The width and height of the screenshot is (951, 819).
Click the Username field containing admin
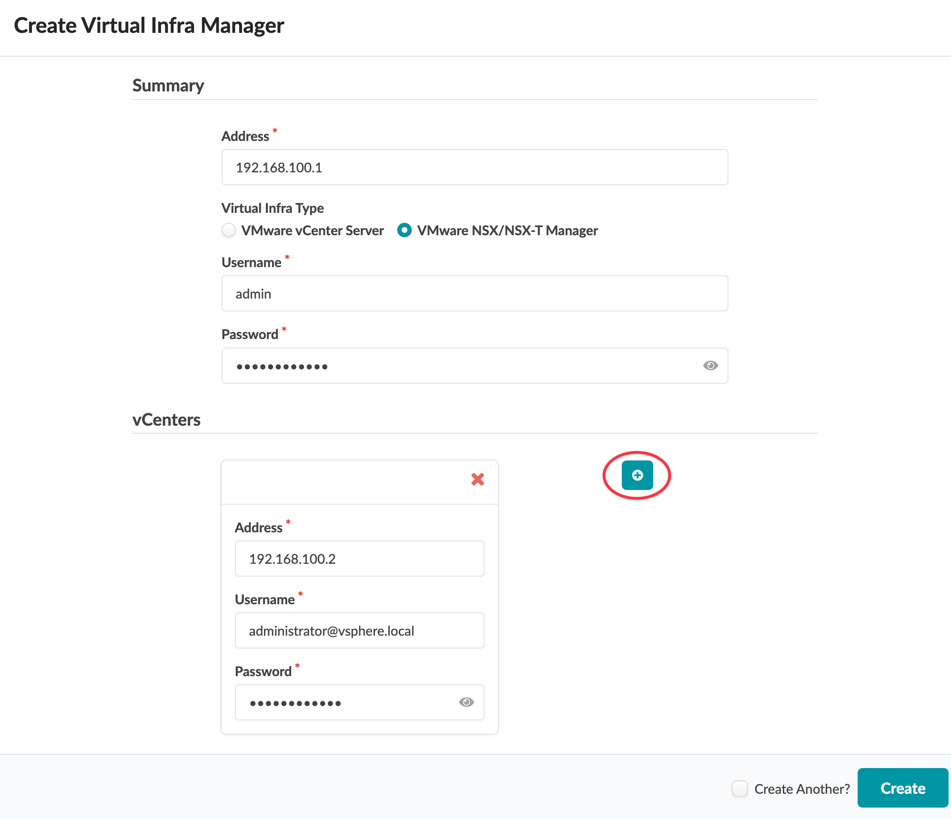click(x=474, y=294)
